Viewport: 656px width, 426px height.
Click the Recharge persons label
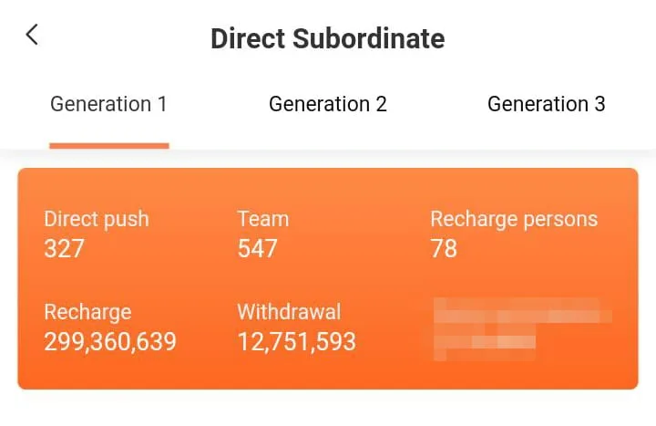coord(514,219)
